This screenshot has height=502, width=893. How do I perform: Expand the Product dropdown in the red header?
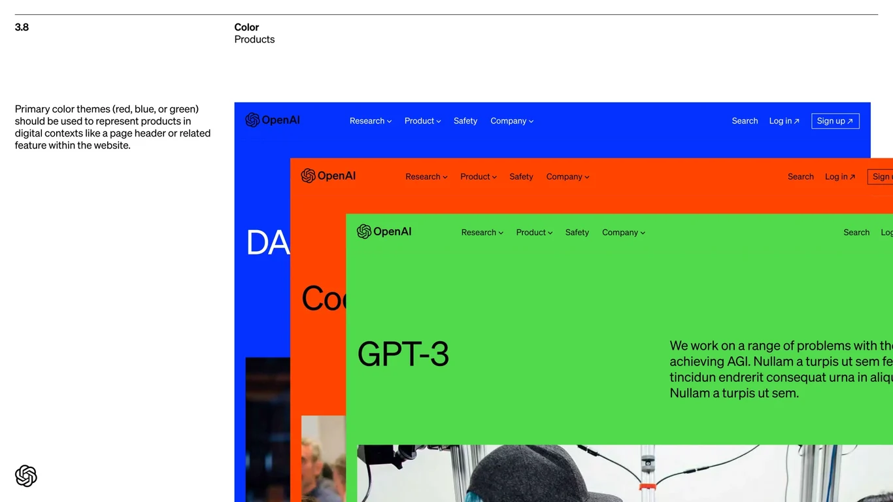[479, 176]
